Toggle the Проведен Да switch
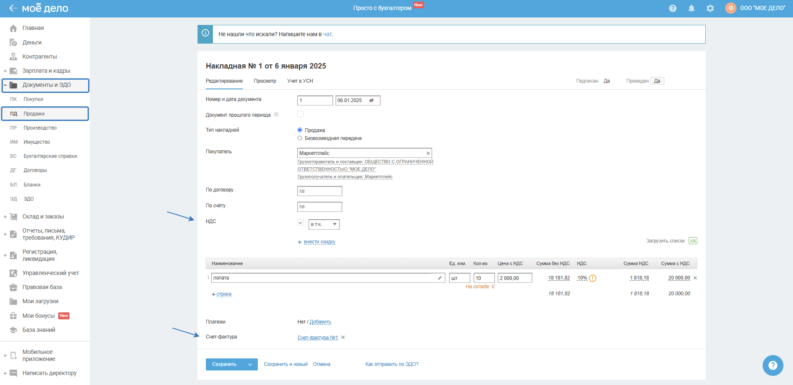 pos(657,81)
